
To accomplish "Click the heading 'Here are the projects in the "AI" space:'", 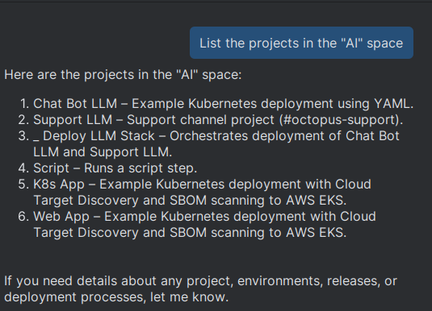I will tap(123, 75).
